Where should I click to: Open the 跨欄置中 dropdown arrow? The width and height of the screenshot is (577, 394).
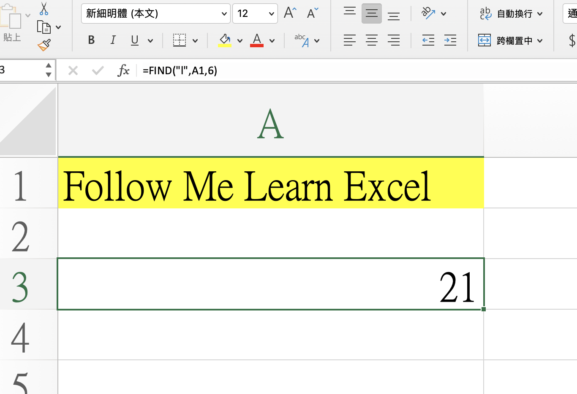pyautogui.click(x=540, y=41)
